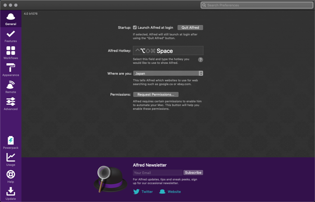Focus the Your Email input field

(x=157, y=172)
